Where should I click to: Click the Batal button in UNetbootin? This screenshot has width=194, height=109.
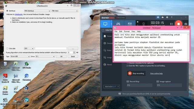tap(73, 57)
